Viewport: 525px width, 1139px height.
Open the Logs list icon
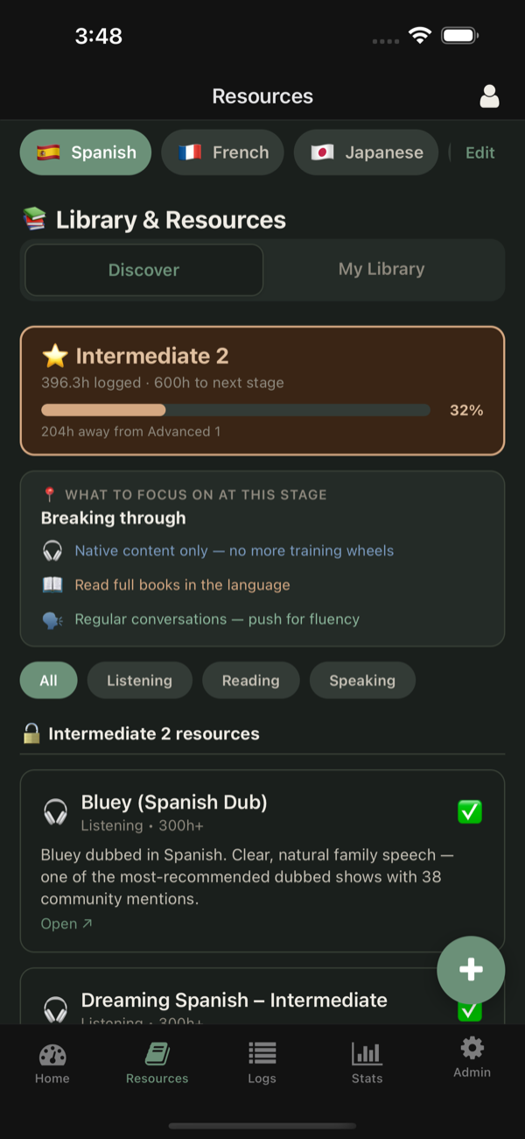(x=262, y=1055)
